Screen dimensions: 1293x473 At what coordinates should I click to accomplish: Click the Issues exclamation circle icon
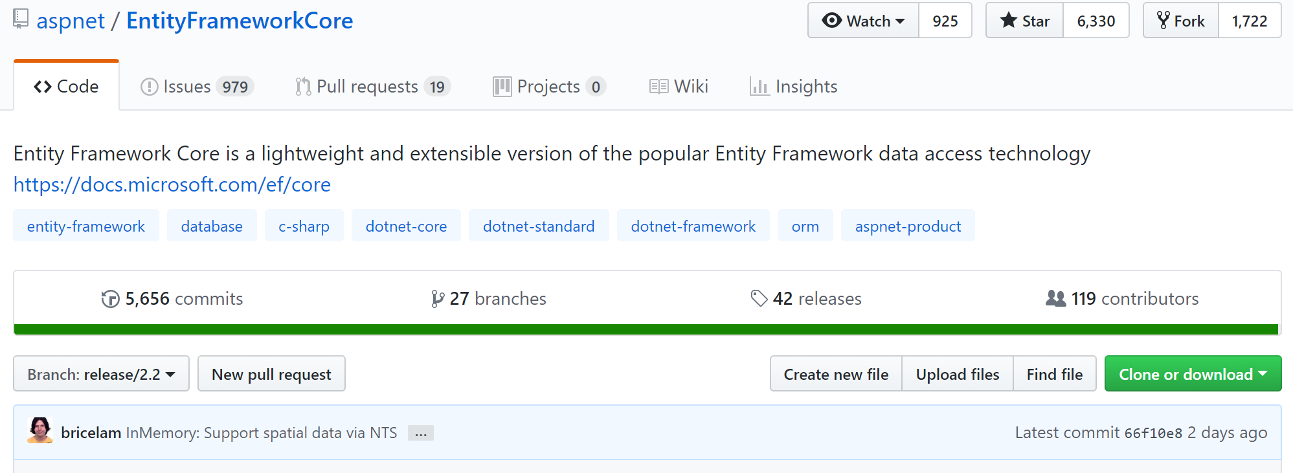point(149,87)
